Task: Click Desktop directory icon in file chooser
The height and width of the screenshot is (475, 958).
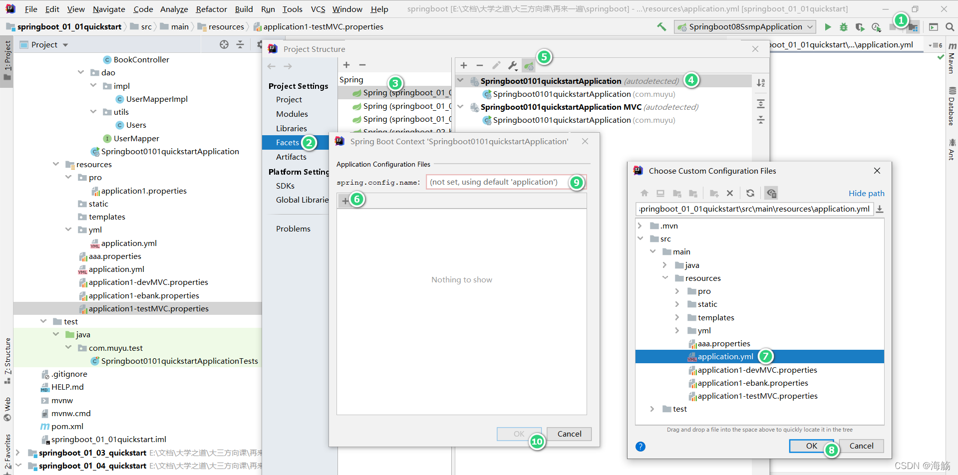Action: 660,193
